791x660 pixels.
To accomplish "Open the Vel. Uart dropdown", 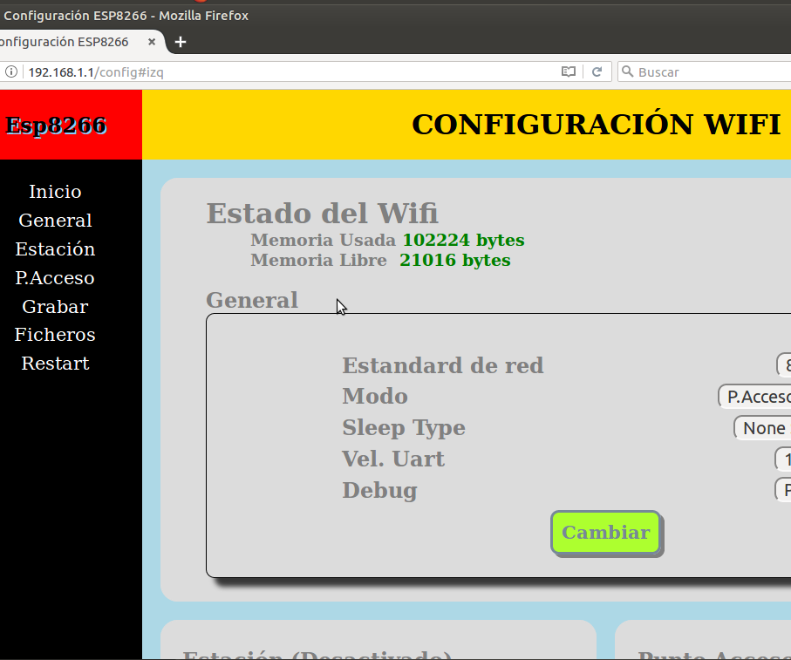I will pyautogui.click(x=784, y=459).
